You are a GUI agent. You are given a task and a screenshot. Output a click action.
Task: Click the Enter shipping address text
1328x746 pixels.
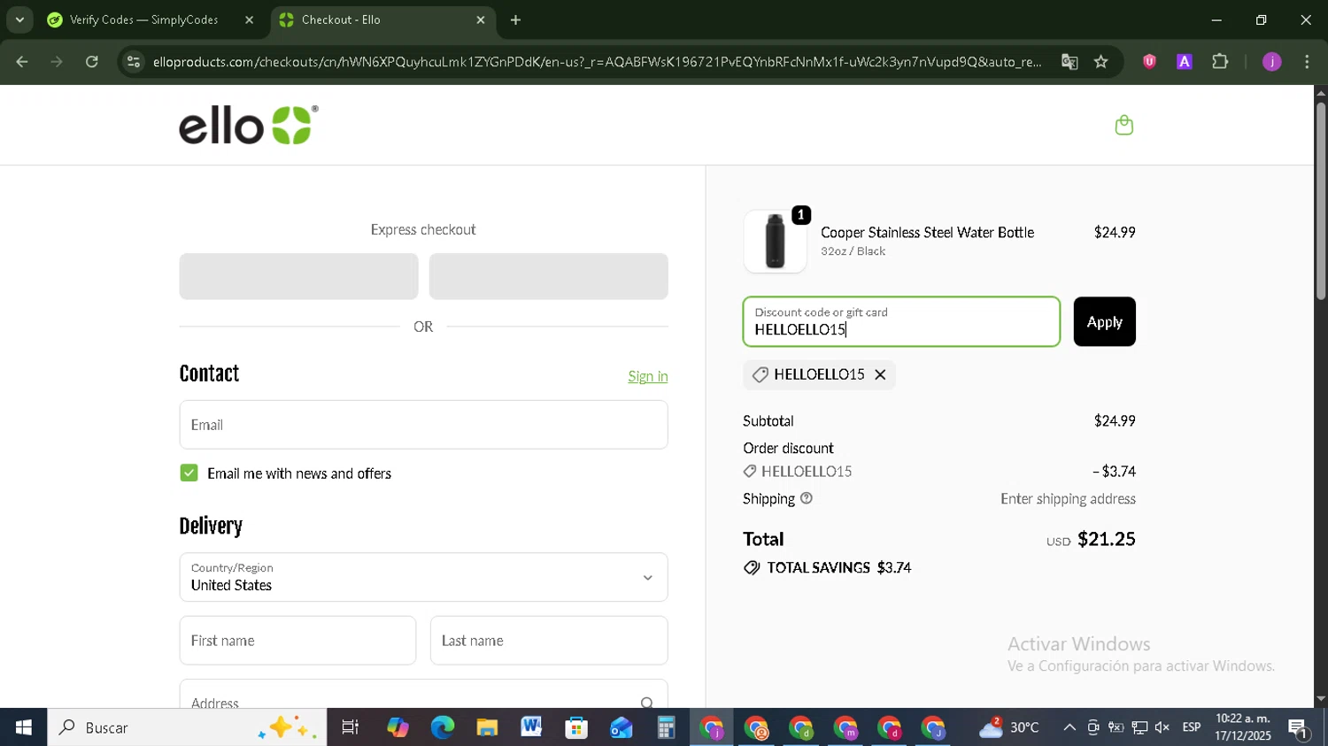point(1068,498)
